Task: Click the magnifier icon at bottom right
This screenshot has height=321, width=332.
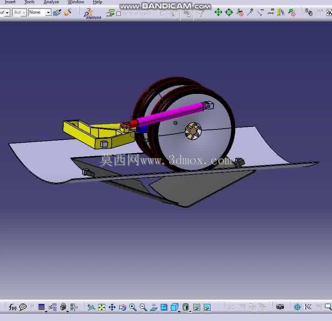Action: (328, 307)
